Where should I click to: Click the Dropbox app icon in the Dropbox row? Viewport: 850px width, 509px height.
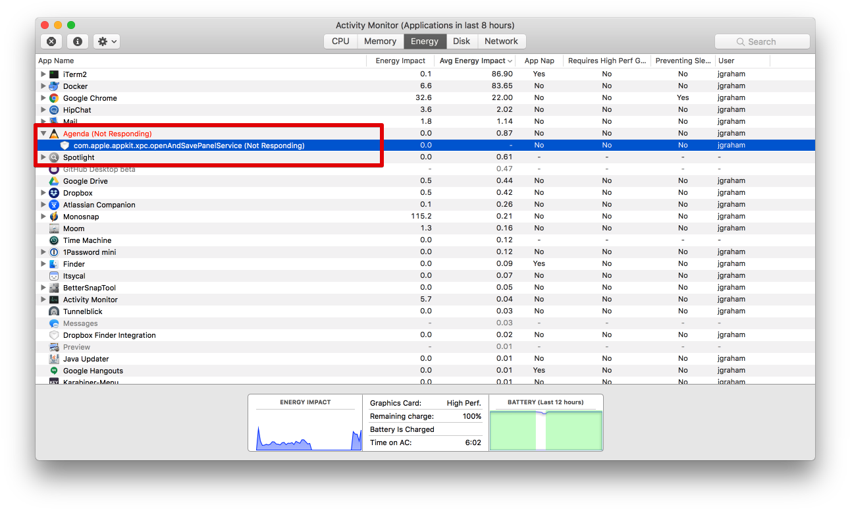[54, 193]
